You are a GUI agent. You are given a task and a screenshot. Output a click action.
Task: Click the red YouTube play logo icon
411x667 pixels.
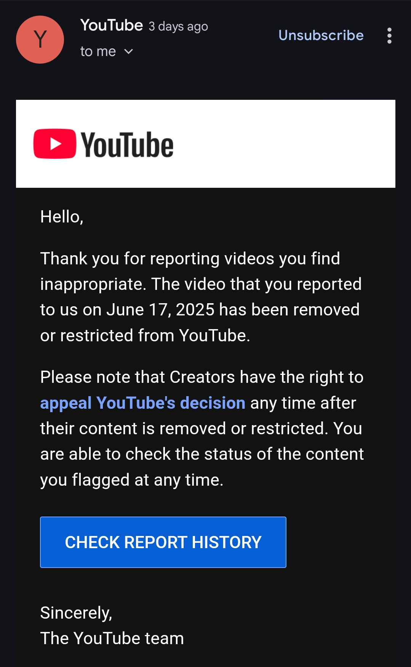tap(55, 144)
